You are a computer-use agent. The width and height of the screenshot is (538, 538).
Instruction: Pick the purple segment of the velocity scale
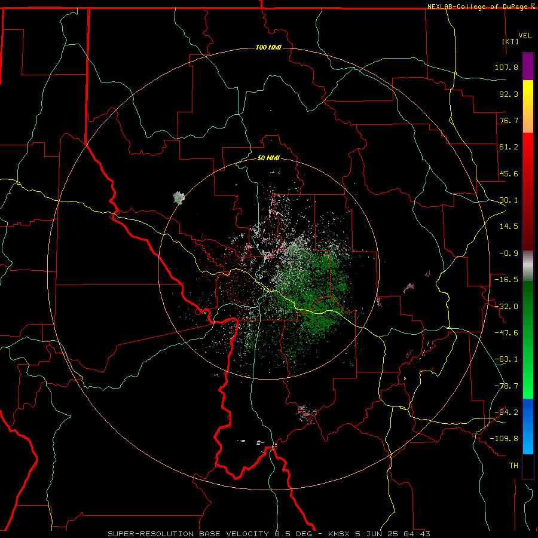528,66
